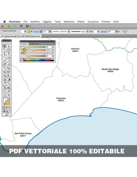Screen dimensions: 137x177
Task: Enable Draw Inside mode
Action: [9, 111]
